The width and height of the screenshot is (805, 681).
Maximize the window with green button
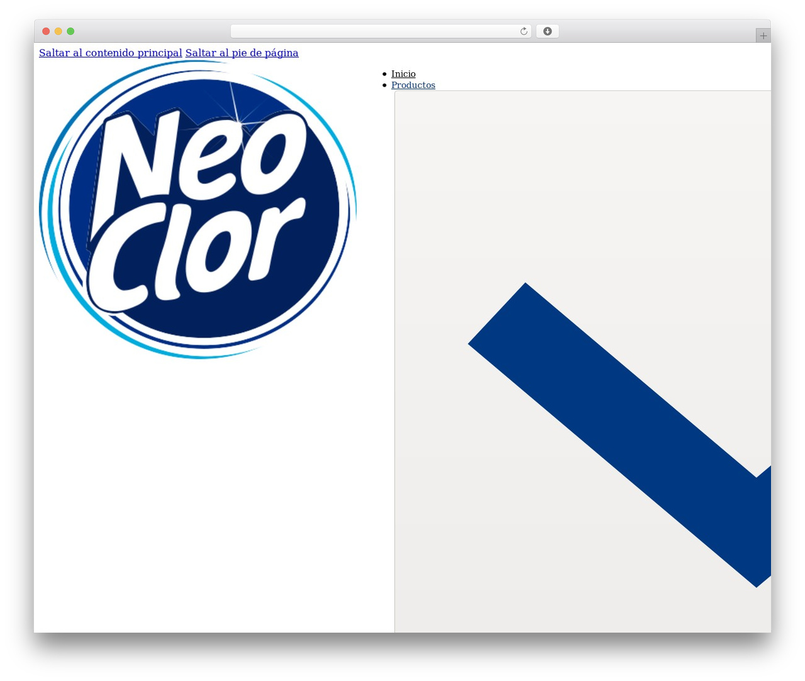[70, 31]
